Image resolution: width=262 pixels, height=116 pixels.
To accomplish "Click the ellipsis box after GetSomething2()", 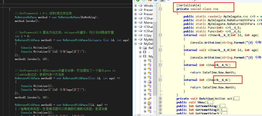I will click(224, 110).
